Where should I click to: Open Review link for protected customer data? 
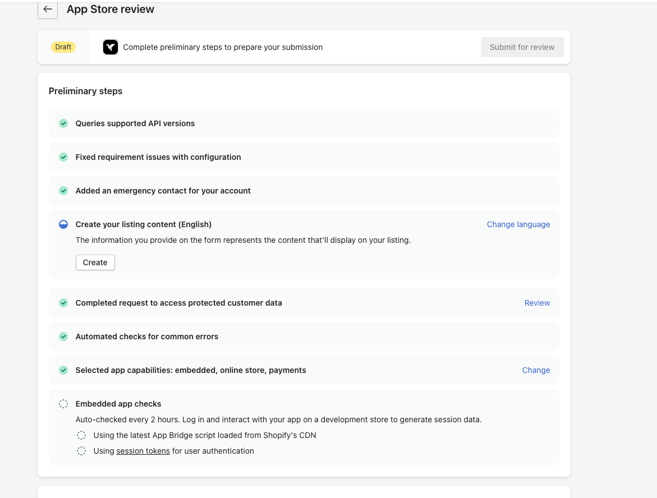pyautogui.click(x=537, y=303)
